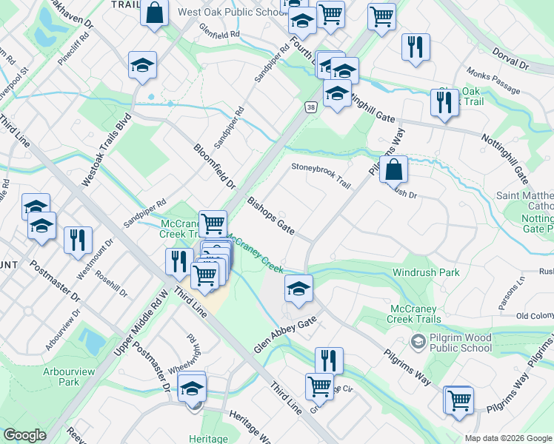This screenshot has height=444, width=554.
Task: Click the restaurant marker south of Glen Abbey Gate
Action: [x=329, y=360]
